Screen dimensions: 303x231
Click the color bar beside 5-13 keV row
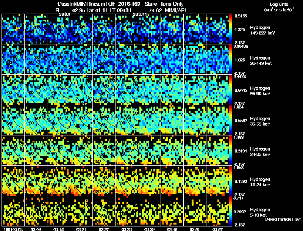coord(230,211)
